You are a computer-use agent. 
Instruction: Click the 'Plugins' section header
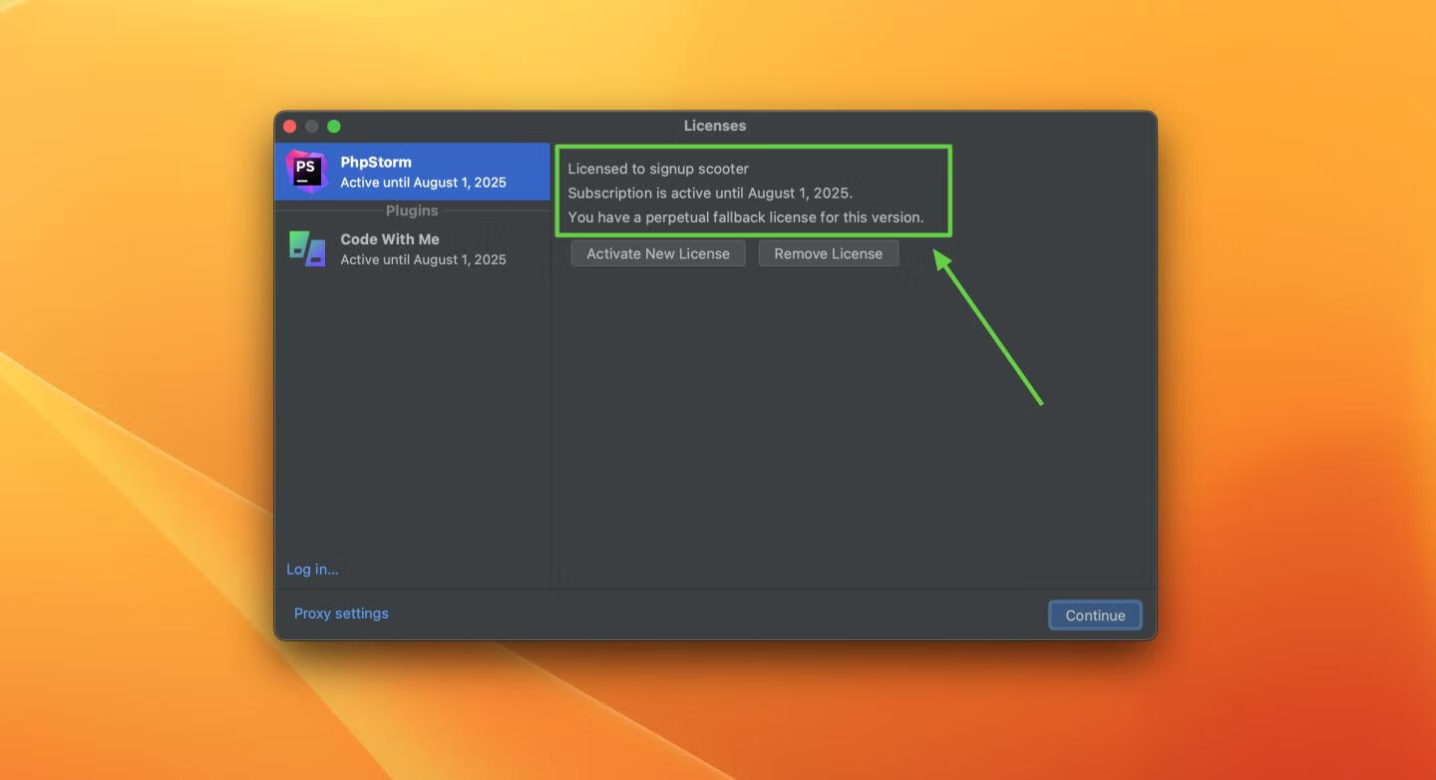click(x=412, y=210)
